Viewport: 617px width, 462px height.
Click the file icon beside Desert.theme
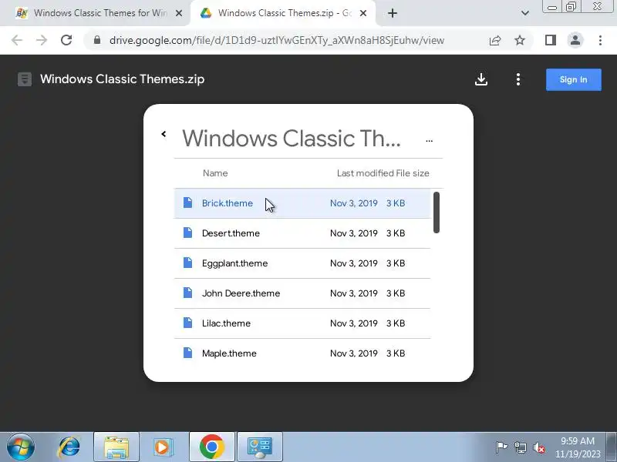[x=187, y=233]
